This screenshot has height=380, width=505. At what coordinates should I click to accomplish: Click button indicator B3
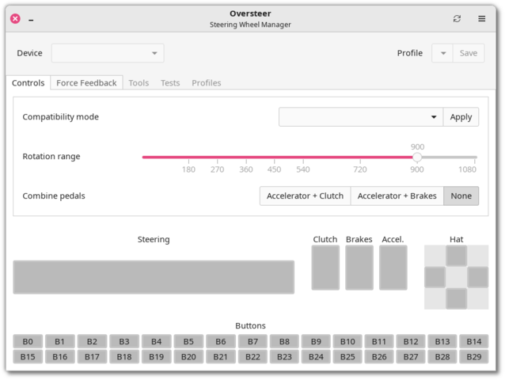point(124,341)
